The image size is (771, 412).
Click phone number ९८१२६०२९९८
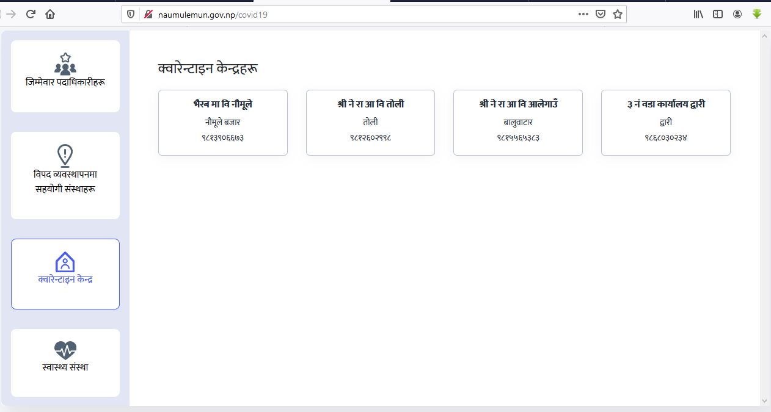[x=370, y=138]
